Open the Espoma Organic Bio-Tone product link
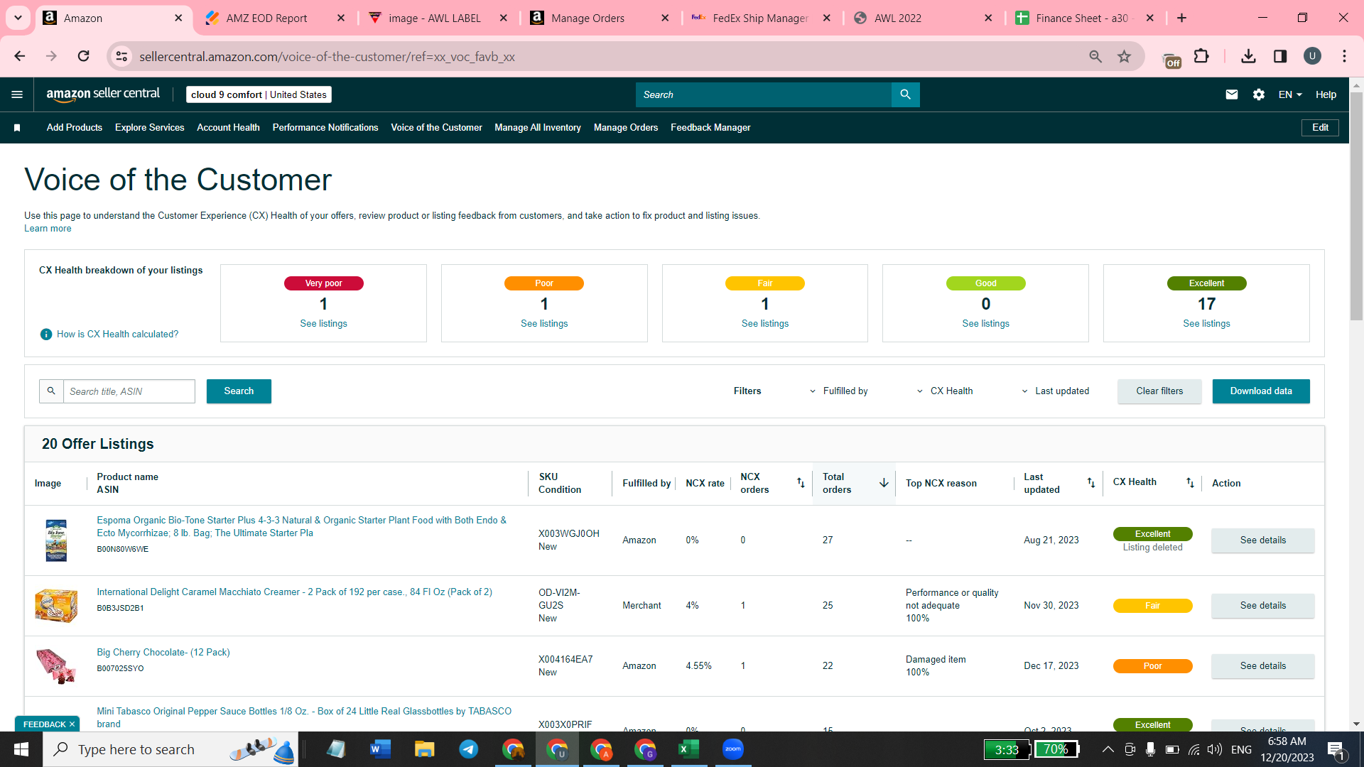Screen dimensions: 1364x767 [x=302, y=527]
